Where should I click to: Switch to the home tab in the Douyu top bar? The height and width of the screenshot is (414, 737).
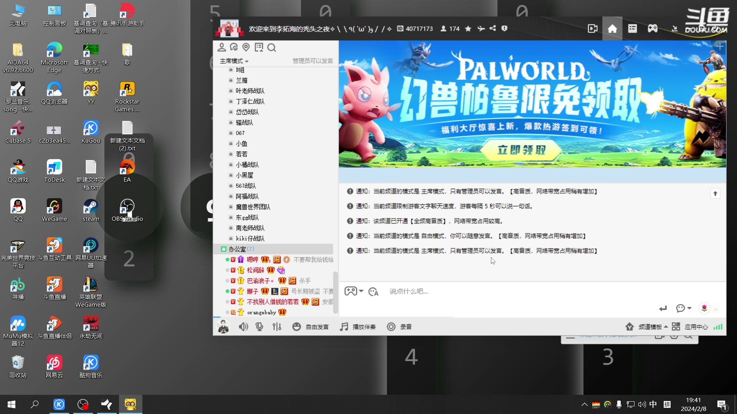click(x=612, y=28)
